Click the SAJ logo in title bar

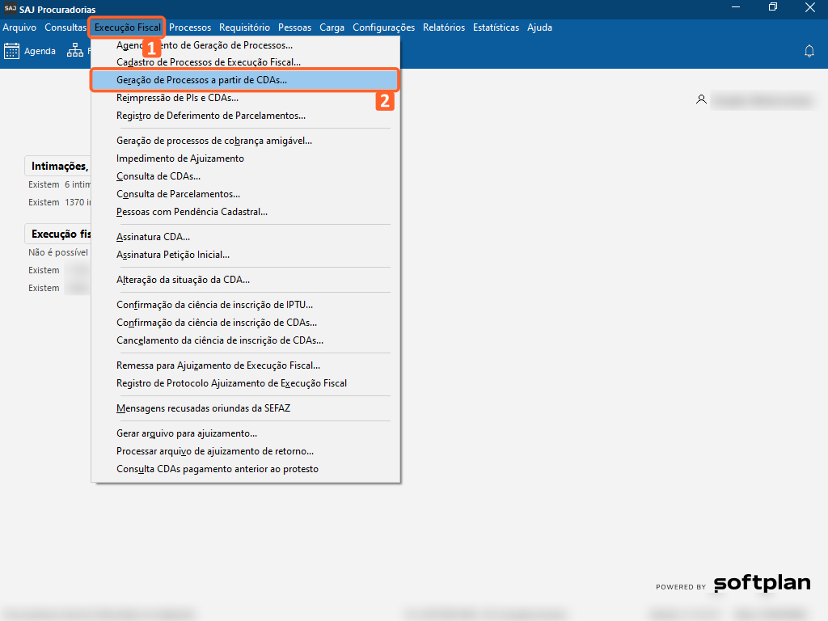[10, 9]
